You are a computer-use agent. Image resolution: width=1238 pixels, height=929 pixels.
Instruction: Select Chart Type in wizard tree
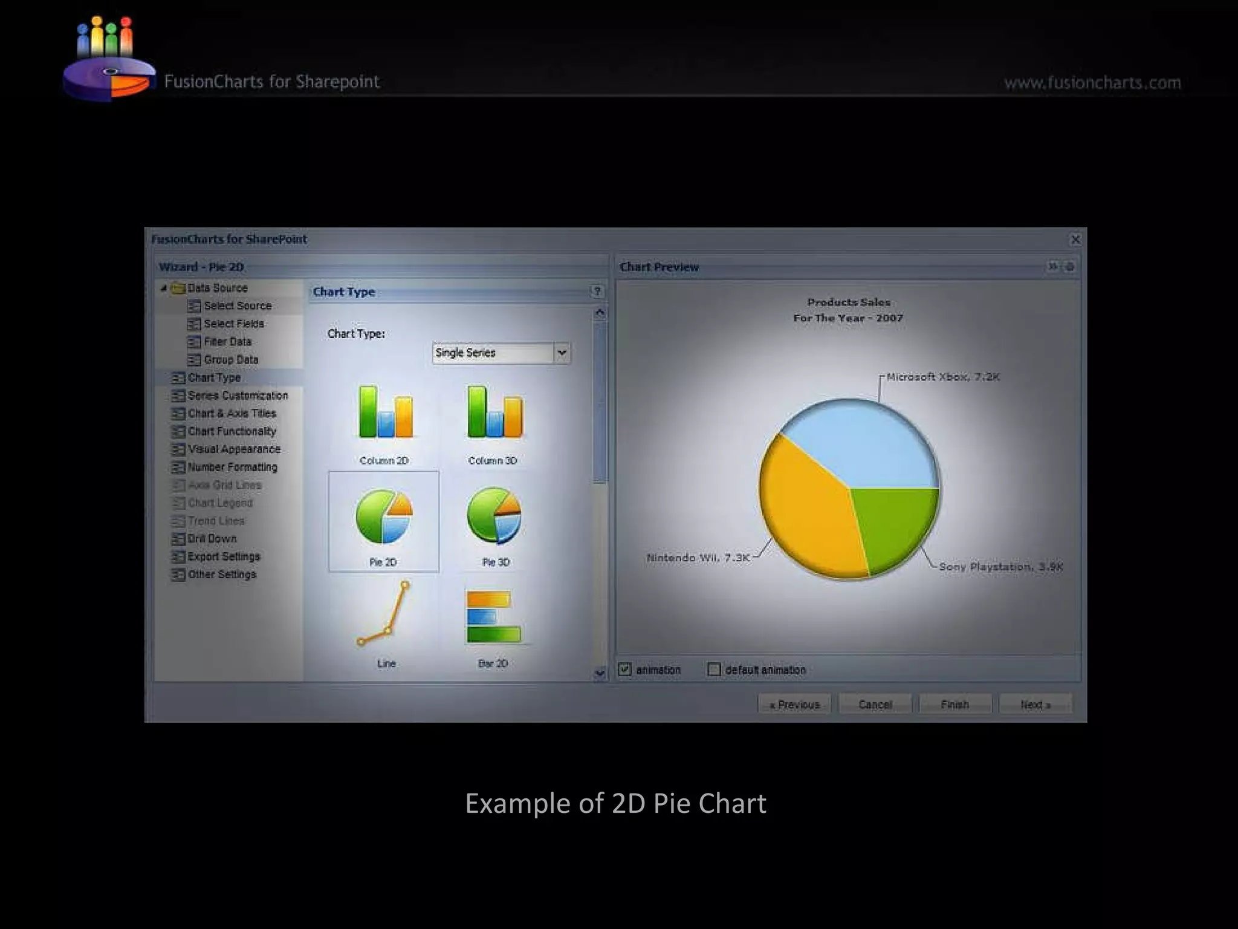tap(206, 378)
